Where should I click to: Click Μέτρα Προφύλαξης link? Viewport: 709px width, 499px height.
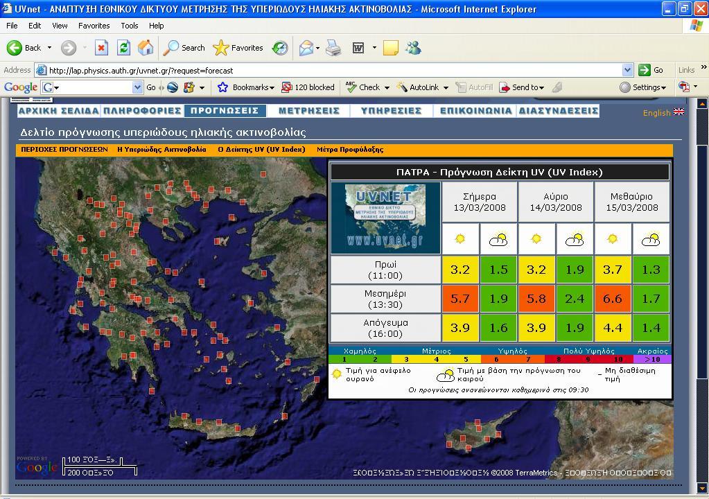(x=350, y=149)
